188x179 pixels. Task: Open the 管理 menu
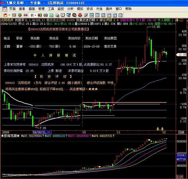[41, 9]
